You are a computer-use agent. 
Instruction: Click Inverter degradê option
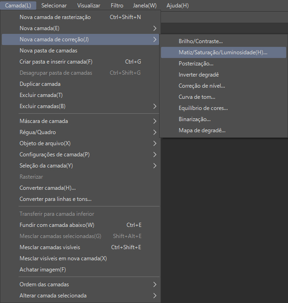click(x=199, y=75)
